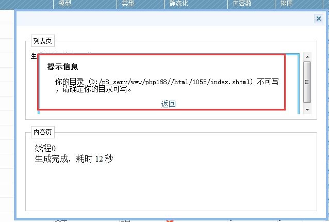The width and height of the screenshot is (329, 222).
Task: Select the 内容页 section label
Action: click(43, 132)
